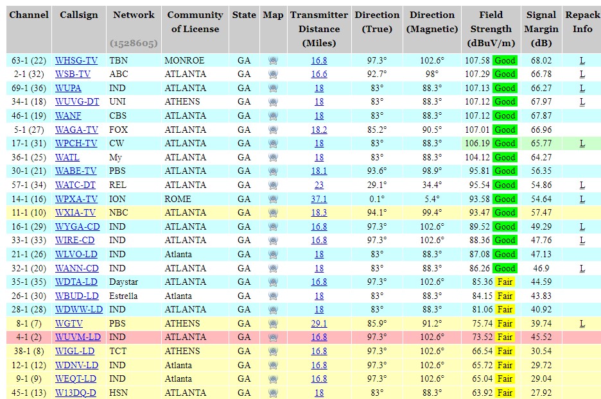Click repack info L for WANN-CD

tap(582, 268)
